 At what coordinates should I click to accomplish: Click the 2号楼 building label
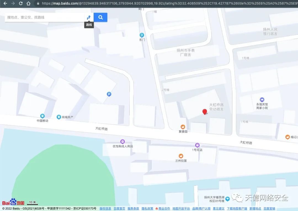[x=166, y=90]
